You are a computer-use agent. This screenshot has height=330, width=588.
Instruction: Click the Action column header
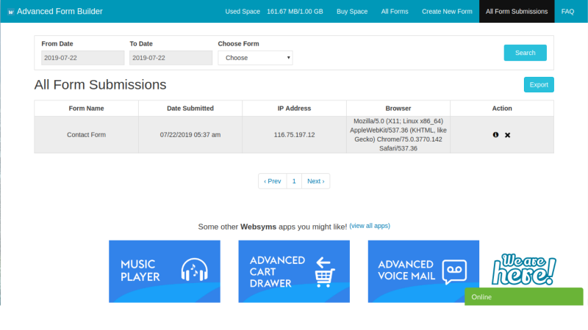[502, 108]
